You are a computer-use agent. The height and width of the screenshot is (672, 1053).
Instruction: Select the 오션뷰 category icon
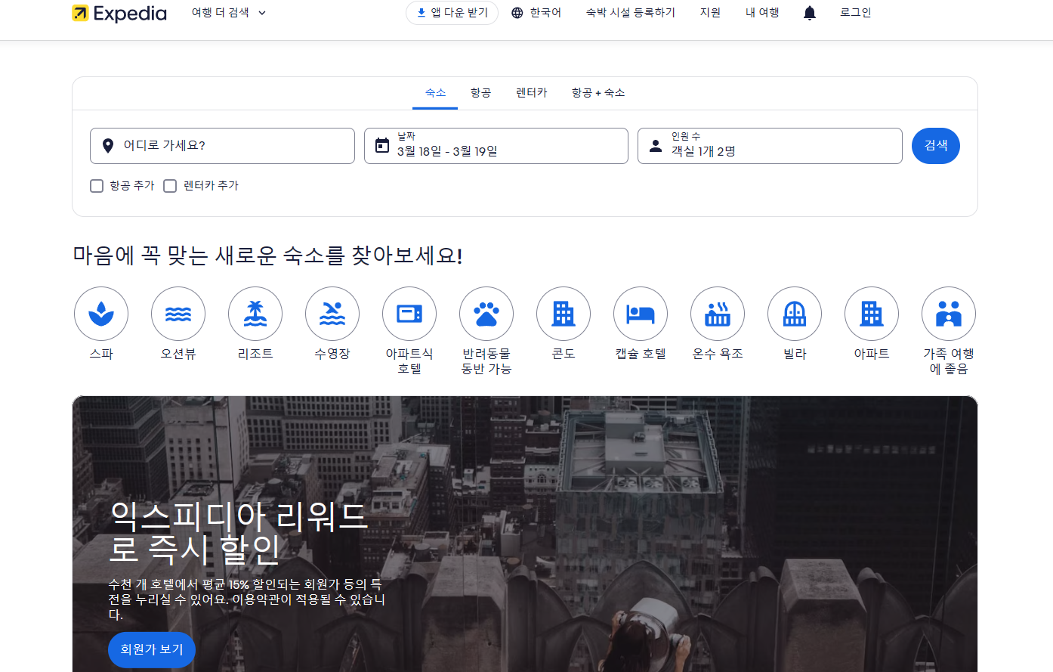178,313
